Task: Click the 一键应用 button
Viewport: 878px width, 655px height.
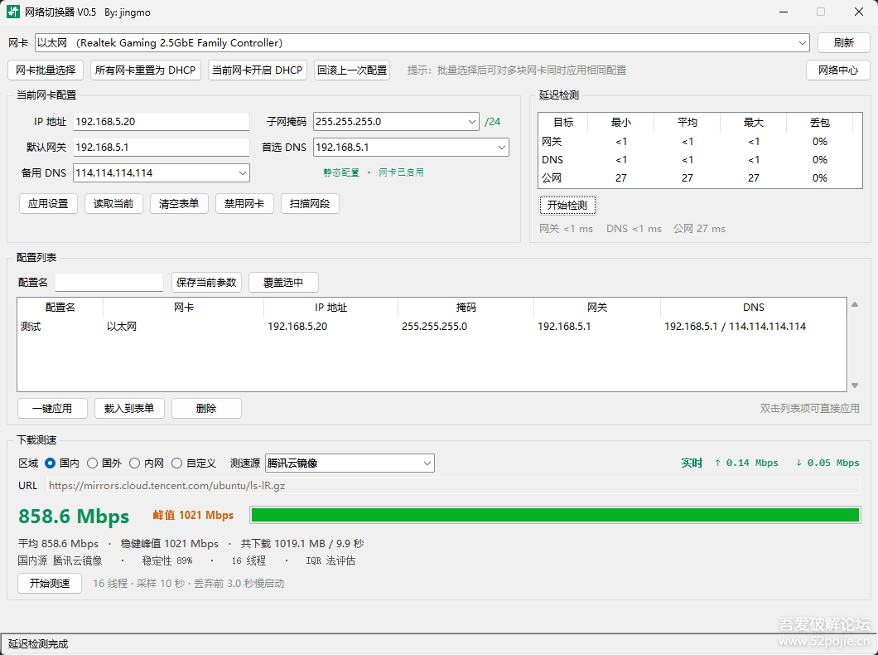Action: pos(53,409)
